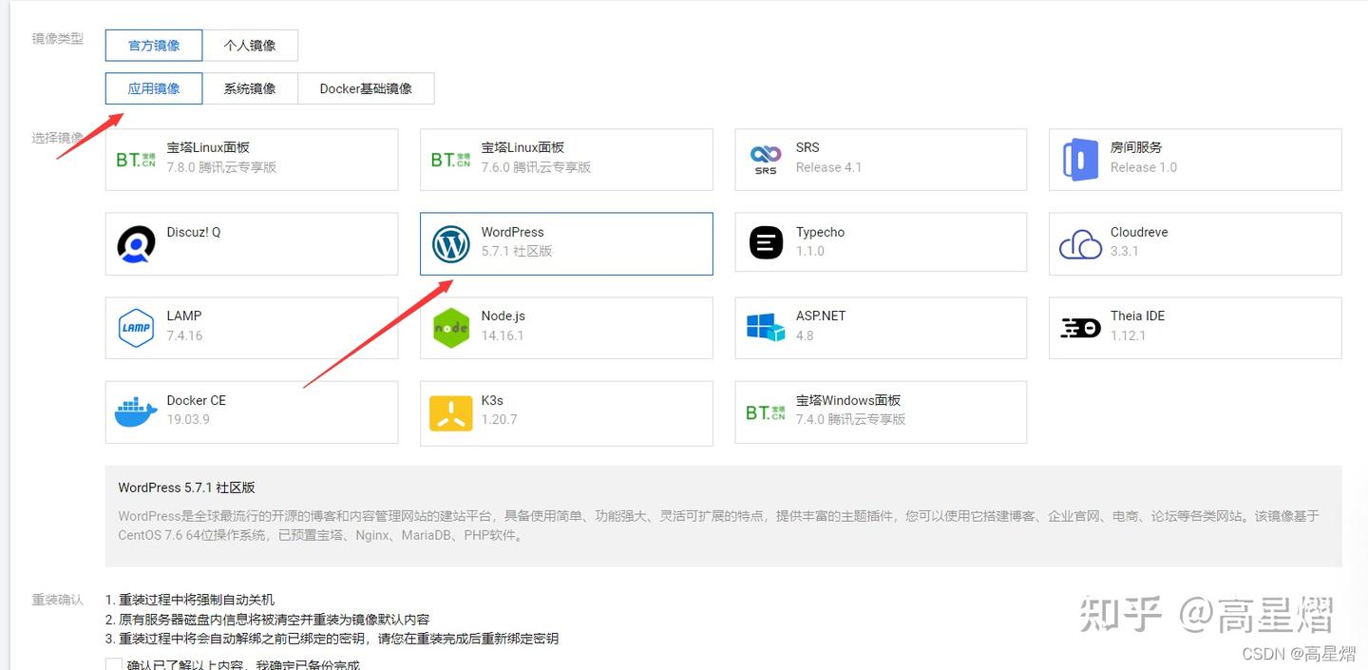Click the SRS logo icon
Screen dimensions: 1368x670
[766, 160]
